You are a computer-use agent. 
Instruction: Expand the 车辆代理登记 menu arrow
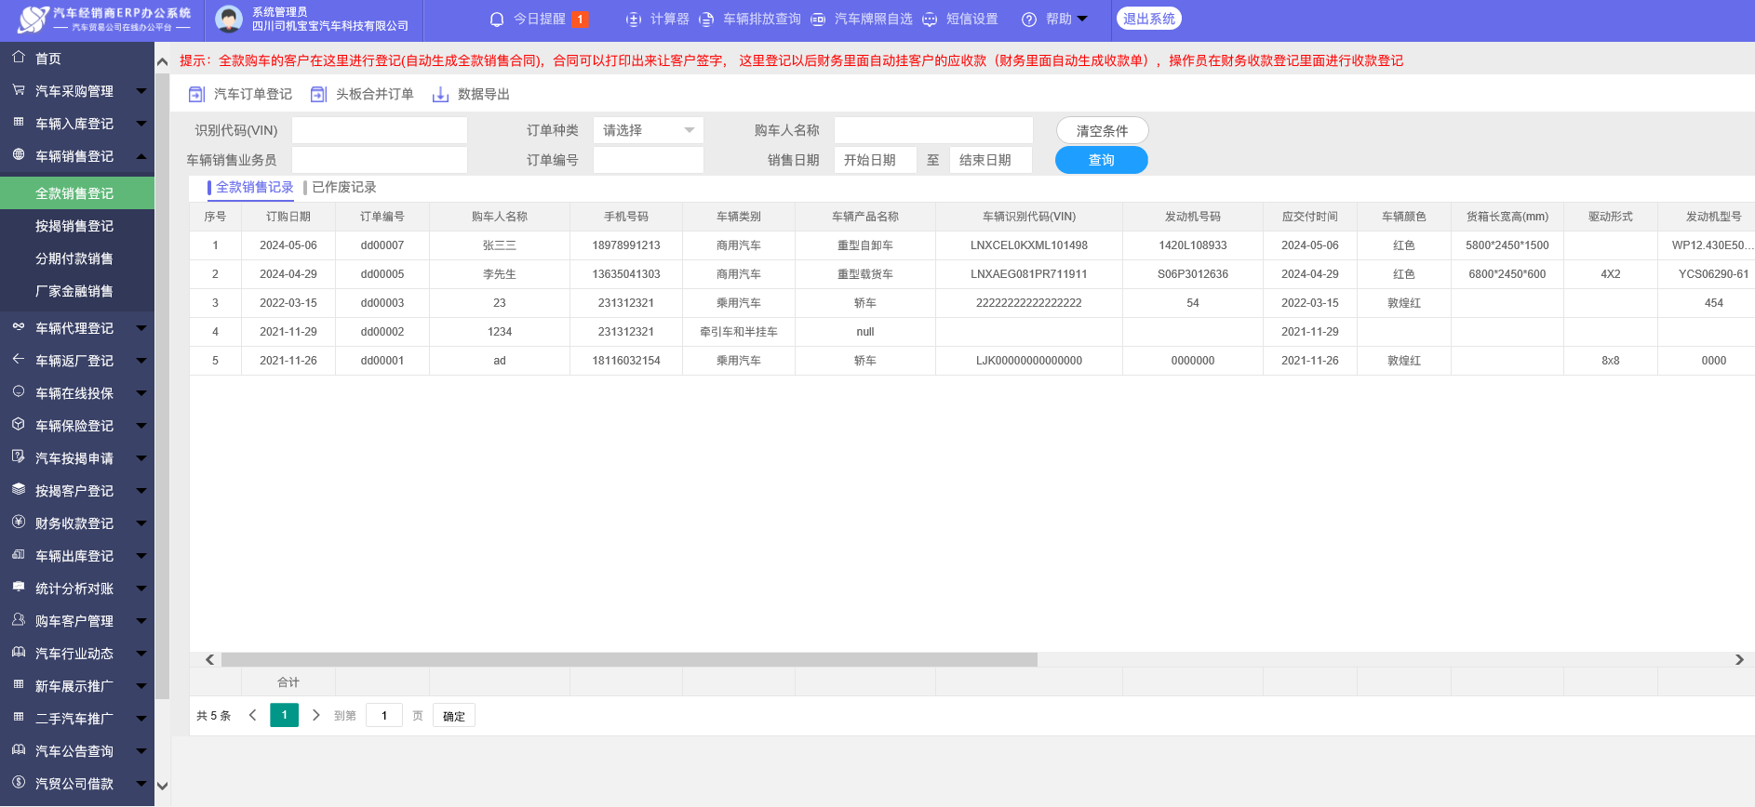point(141,327)
